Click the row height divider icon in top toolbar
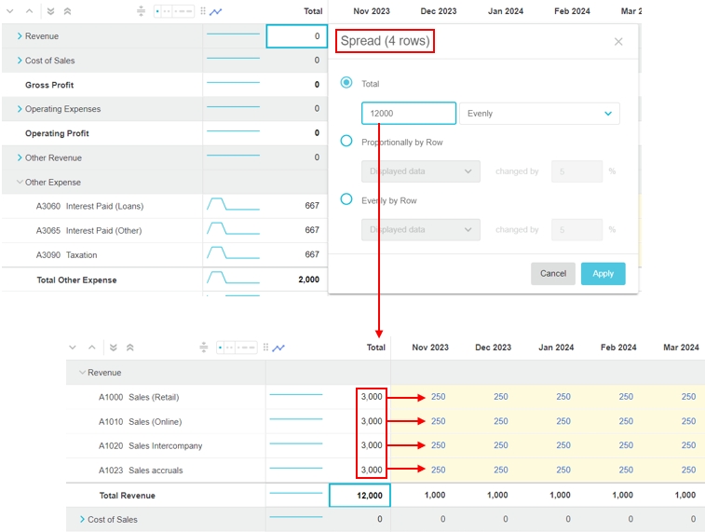 141,12
